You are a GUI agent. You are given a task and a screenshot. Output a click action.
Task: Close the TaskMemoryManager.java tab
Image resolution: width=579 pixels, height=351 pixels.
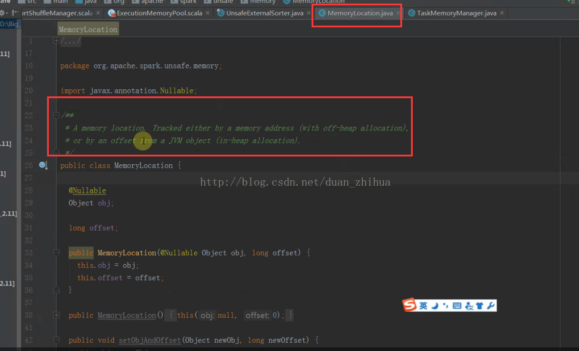(502, 13)
